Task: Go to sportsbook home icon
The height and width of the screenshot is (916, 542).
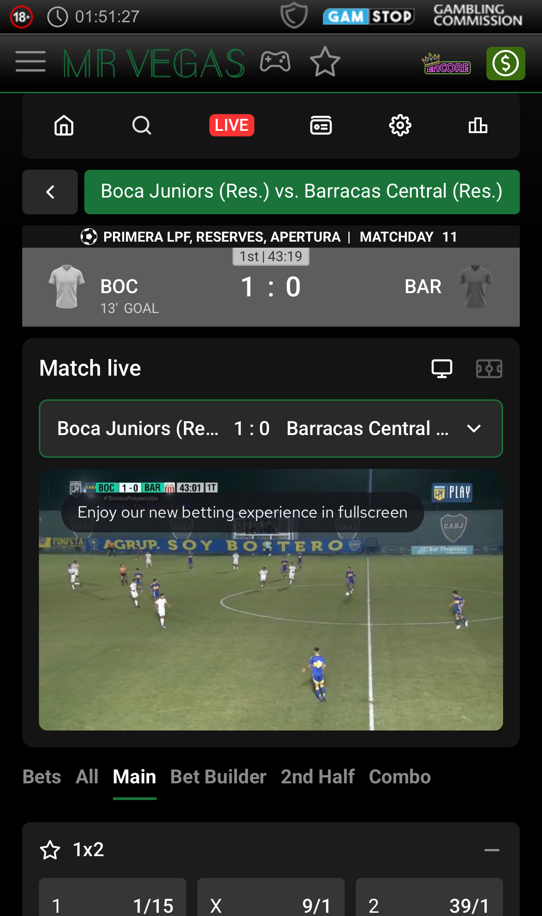Action: (x=64, y=125)
